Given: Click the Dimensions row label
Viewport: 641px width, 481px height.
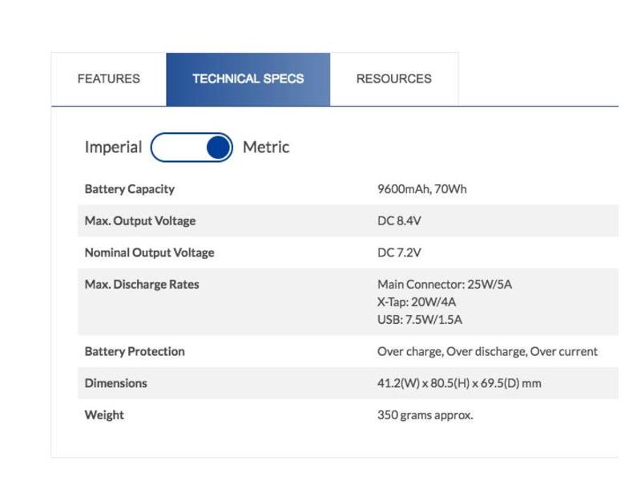Looking at the screenshot, I should pos(116,383).
